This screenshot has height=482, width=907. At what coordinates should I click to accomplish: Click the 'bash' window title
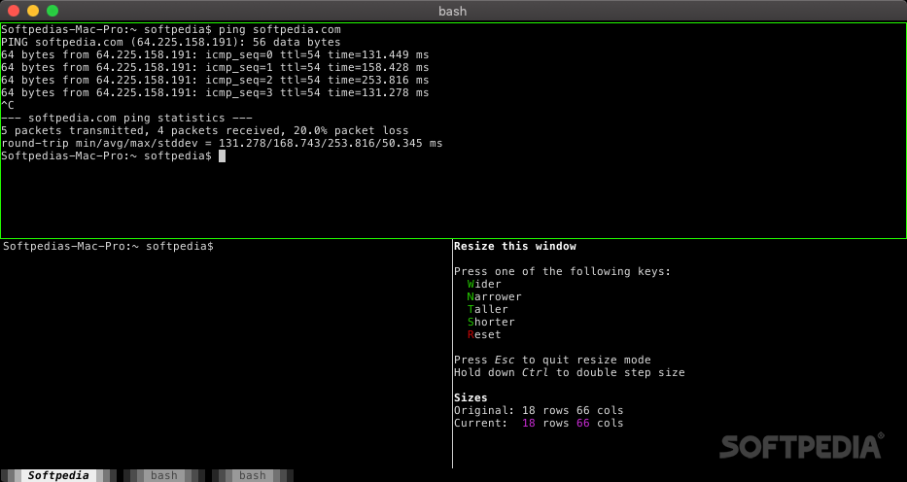point(453,11)
